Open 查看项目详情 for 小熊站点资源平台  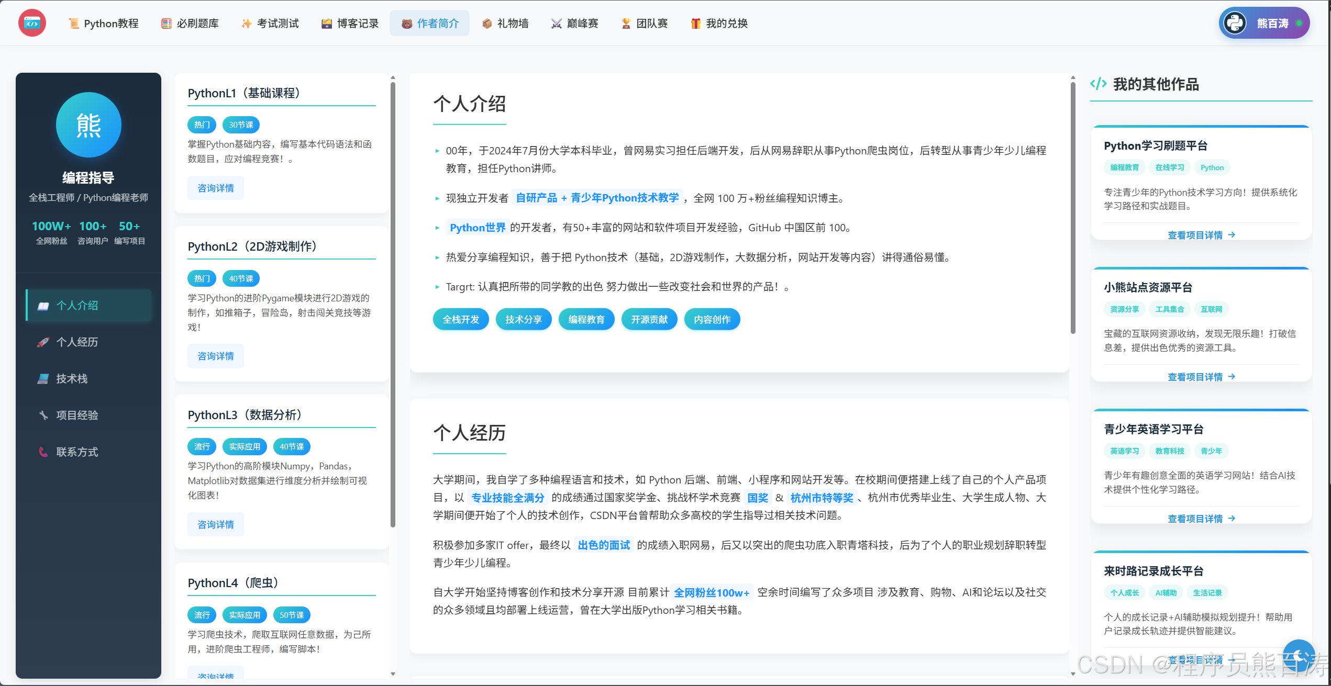[x=1201, y=377]
